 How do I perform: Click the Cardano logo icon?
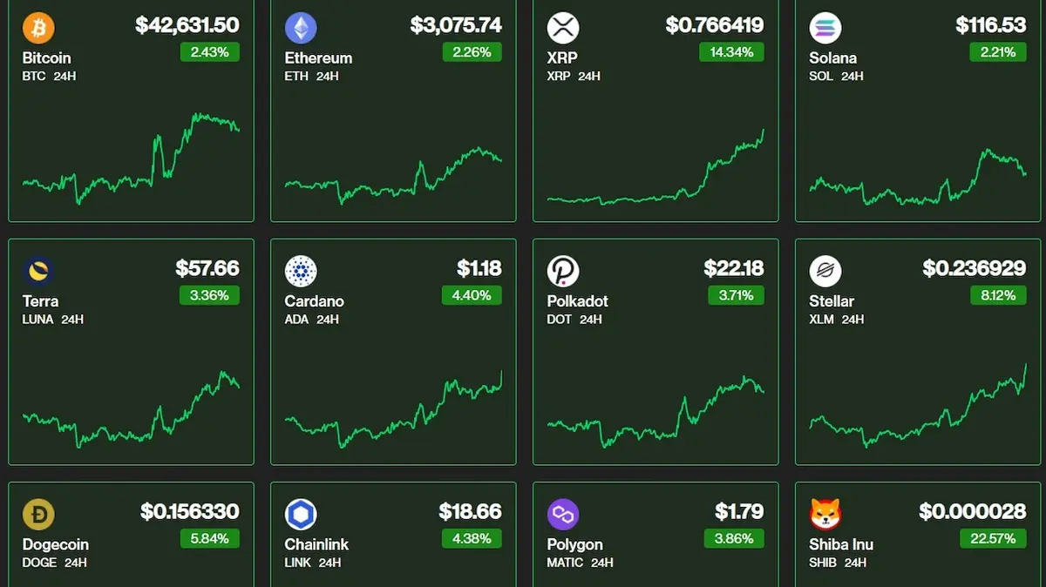pos(301,272)
